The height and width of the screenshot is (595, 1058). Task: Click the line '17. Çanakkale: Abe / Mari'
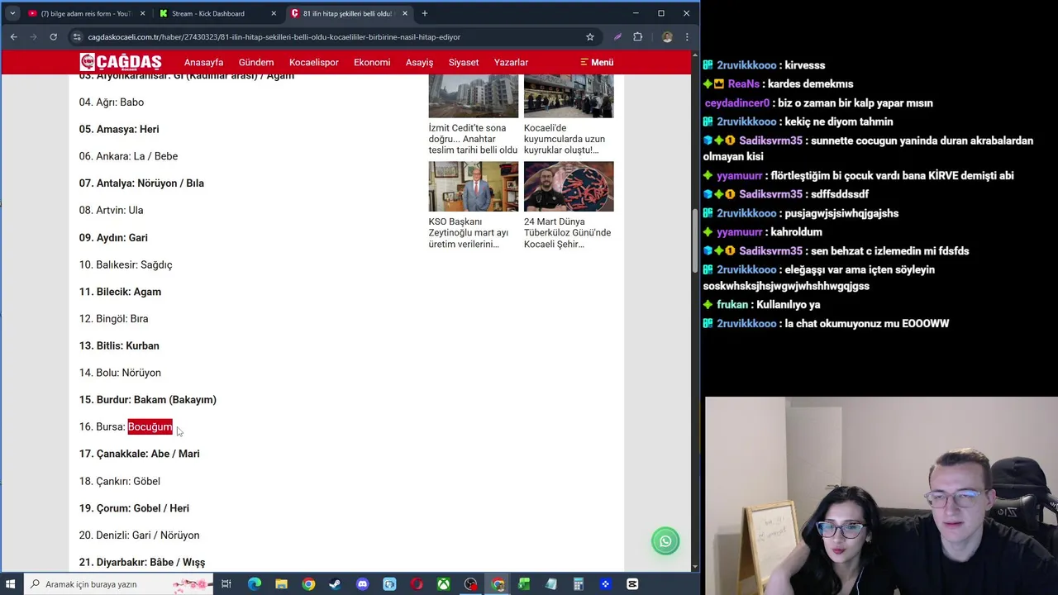[139, 454]
